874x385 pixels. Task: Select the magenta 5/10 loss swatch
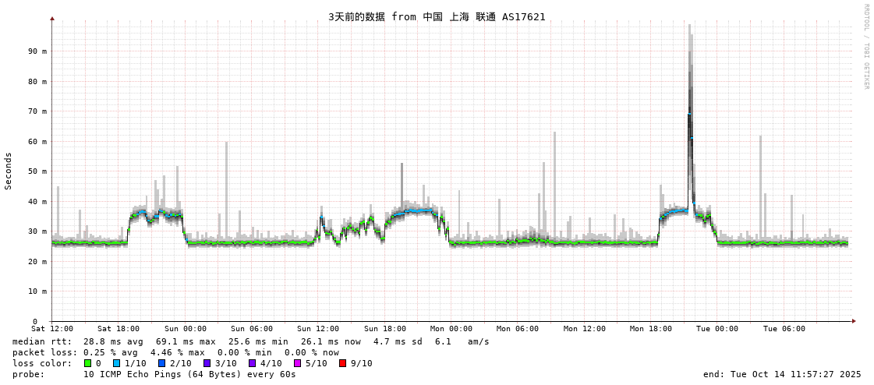[297, 363]
